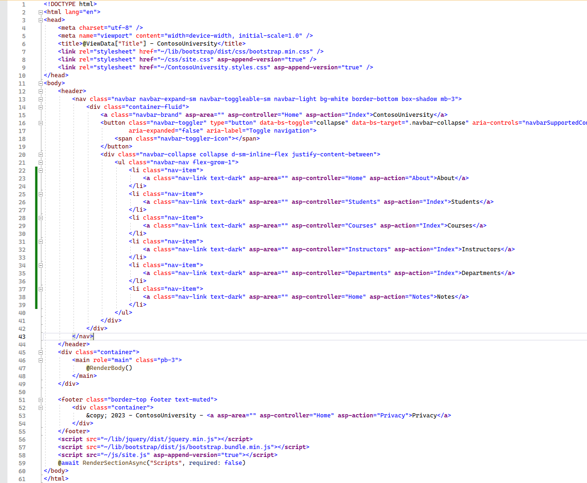The height and width of the screenshot is (483, 587).
Task: Collapse the container div fold on line 45
Action: tap(40, 352)
